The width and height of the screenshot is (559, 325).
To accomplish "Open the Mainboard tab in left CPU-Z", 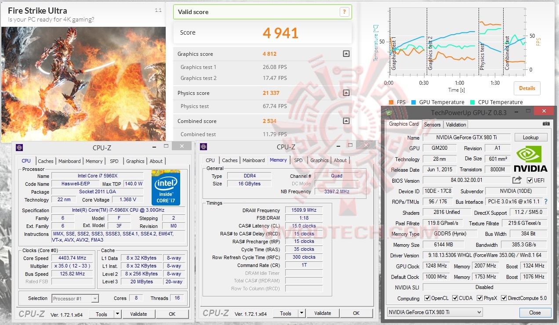I will [69, 161].
